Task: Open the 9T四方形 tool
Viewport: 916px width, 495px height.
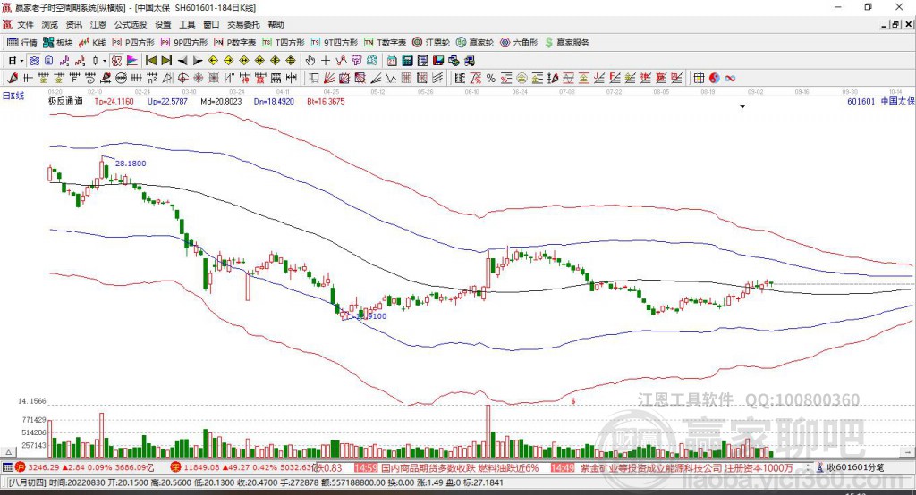Action: pos(335,43)
